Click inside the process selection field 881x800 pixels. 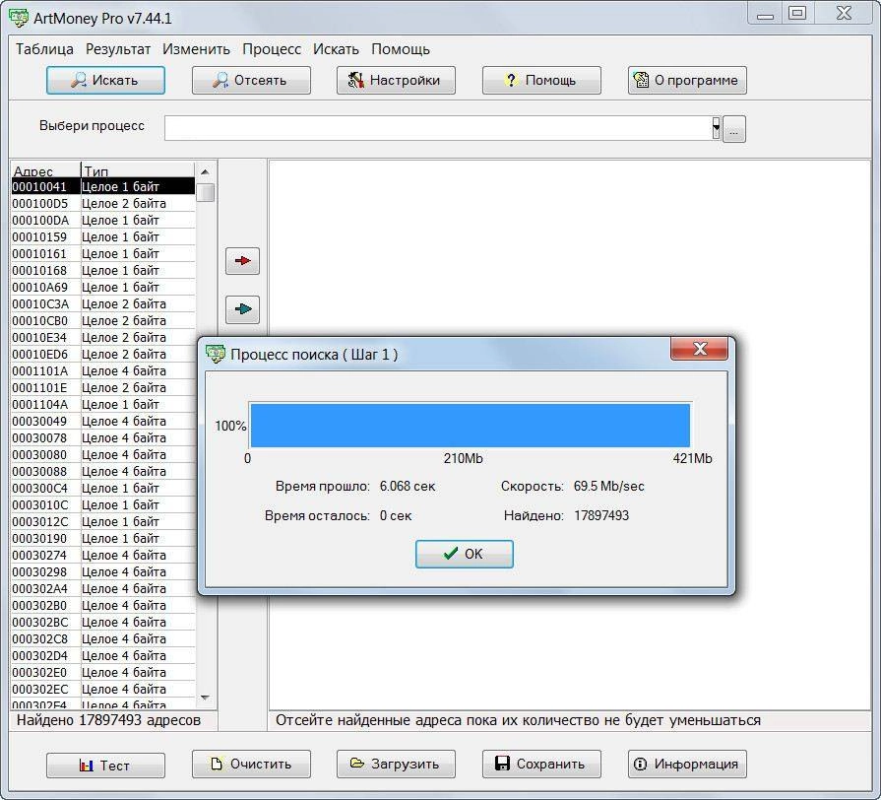438,128
